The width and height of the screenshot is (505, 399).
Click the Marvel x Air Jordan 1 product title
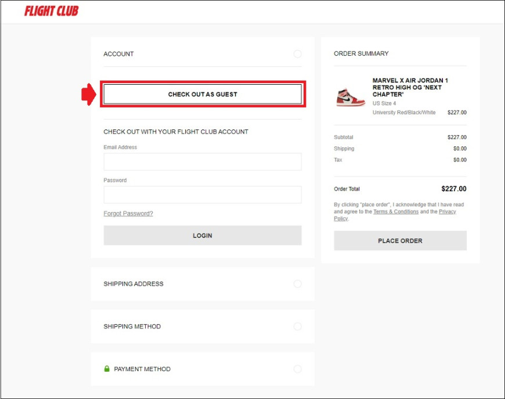point(410,87)
